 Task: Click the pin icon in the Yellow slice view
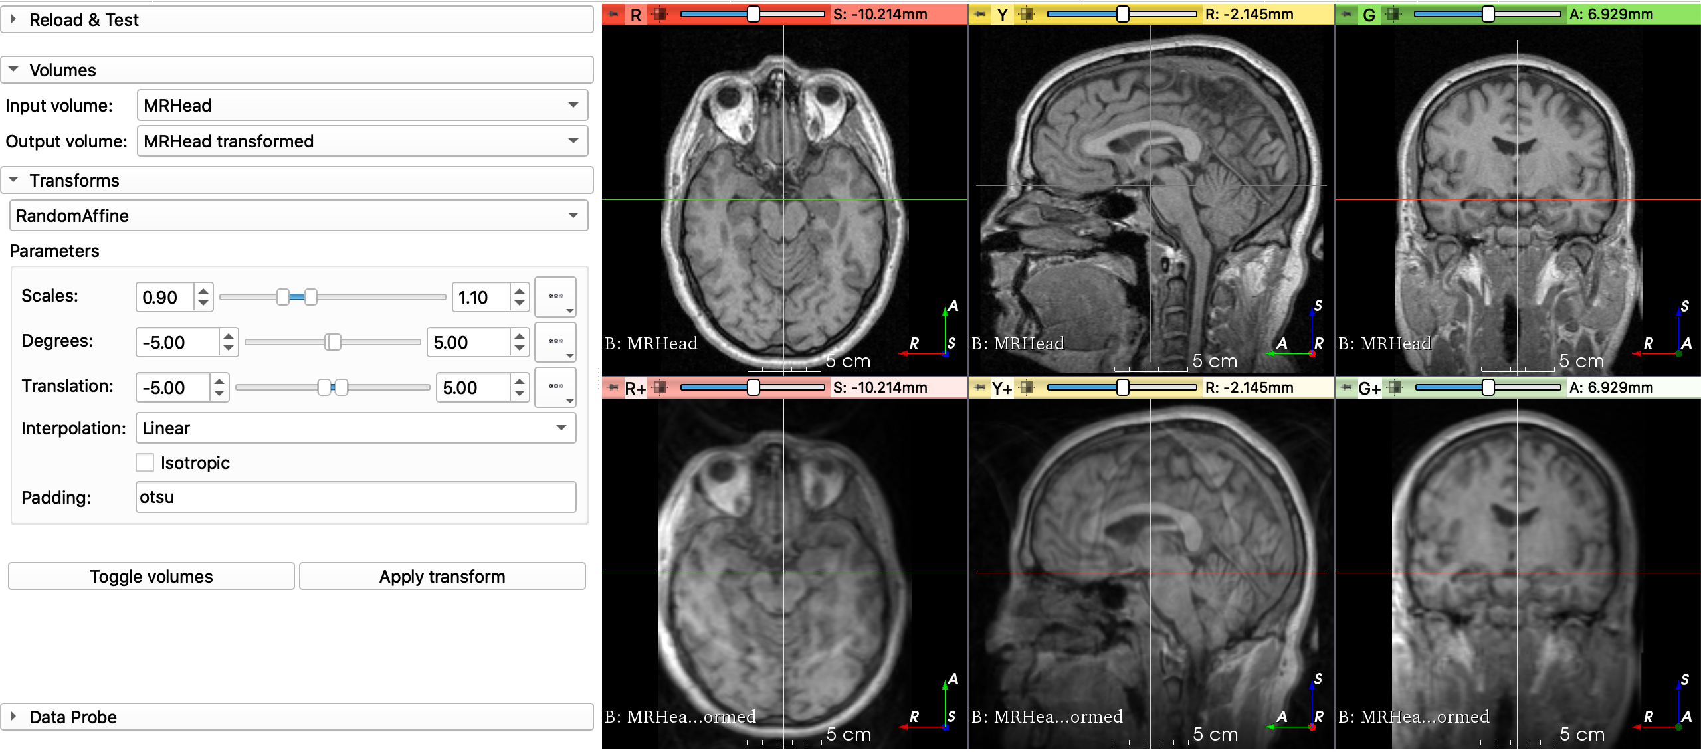(x=980, y=14)
